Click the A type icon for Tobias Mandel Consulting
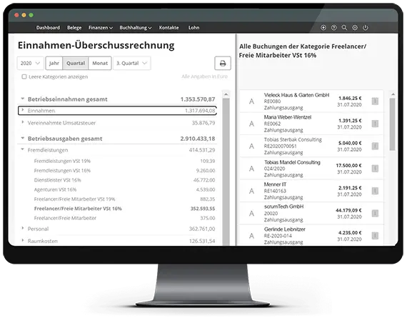 tap(251, 169)
